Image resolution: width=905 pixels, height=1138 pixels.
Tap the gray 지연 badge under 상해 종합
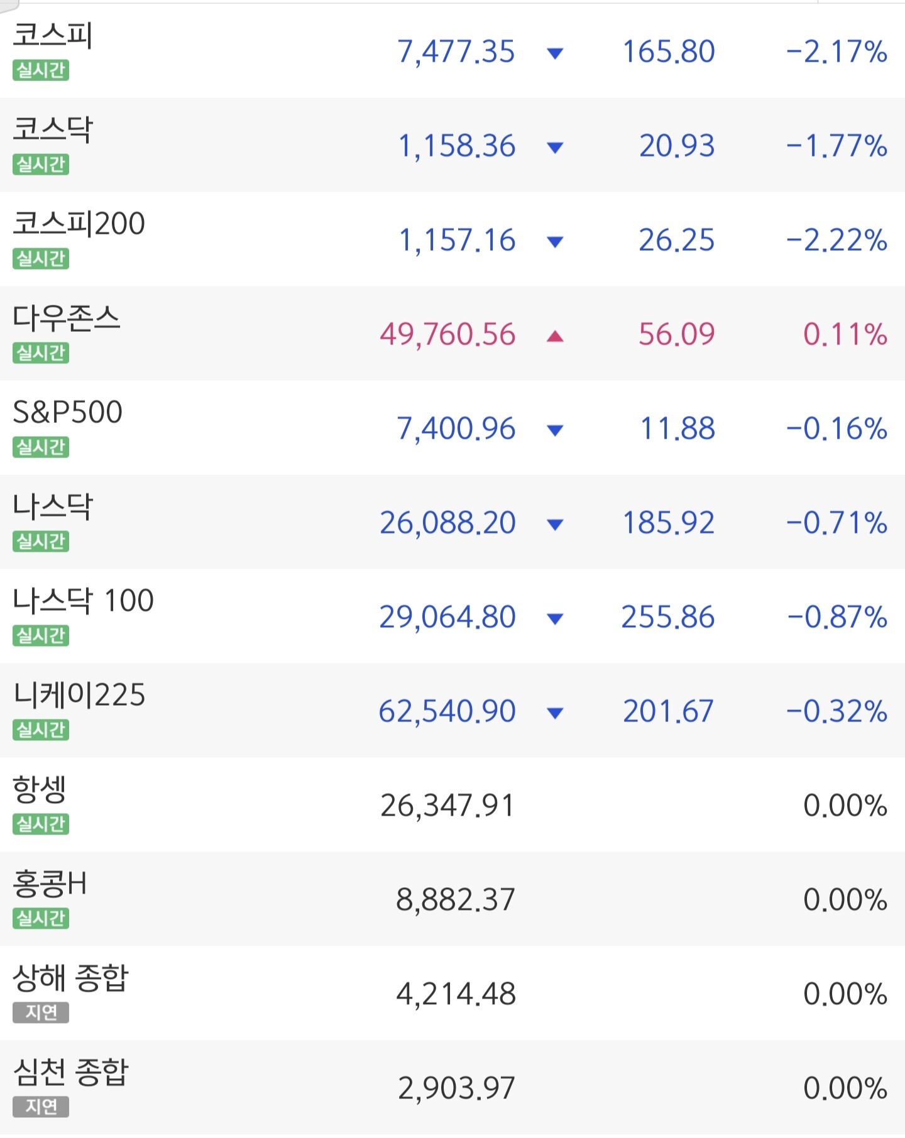coord(41,1012)
